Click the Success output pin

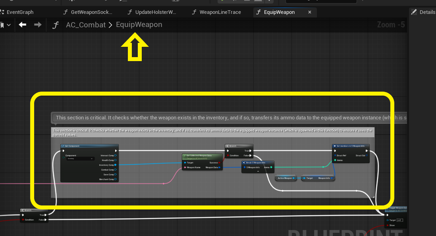click(220, 163)
